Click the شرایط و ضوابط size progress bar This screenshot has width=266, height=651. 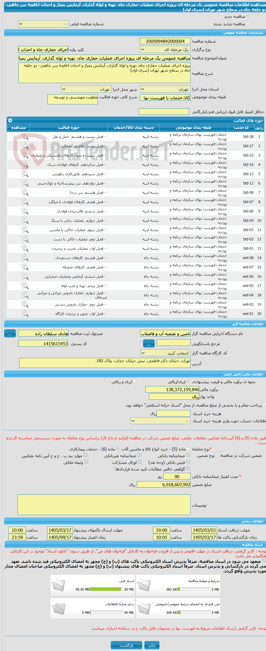point(194,589)
